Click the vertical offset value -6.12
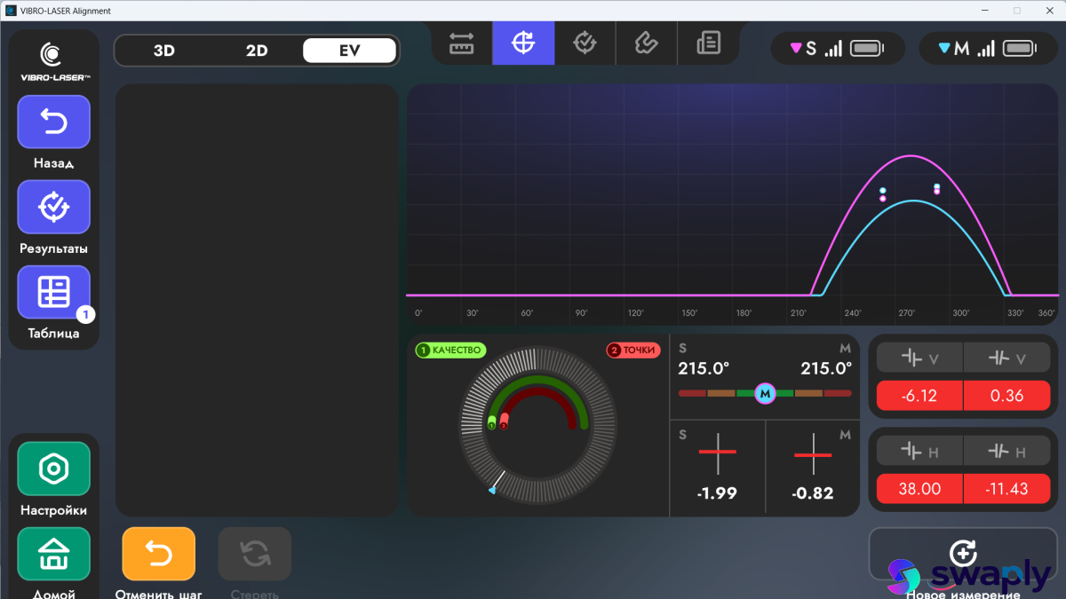Image resolution: width=1066 pixels, height=599 pixels. pos(919,396)
